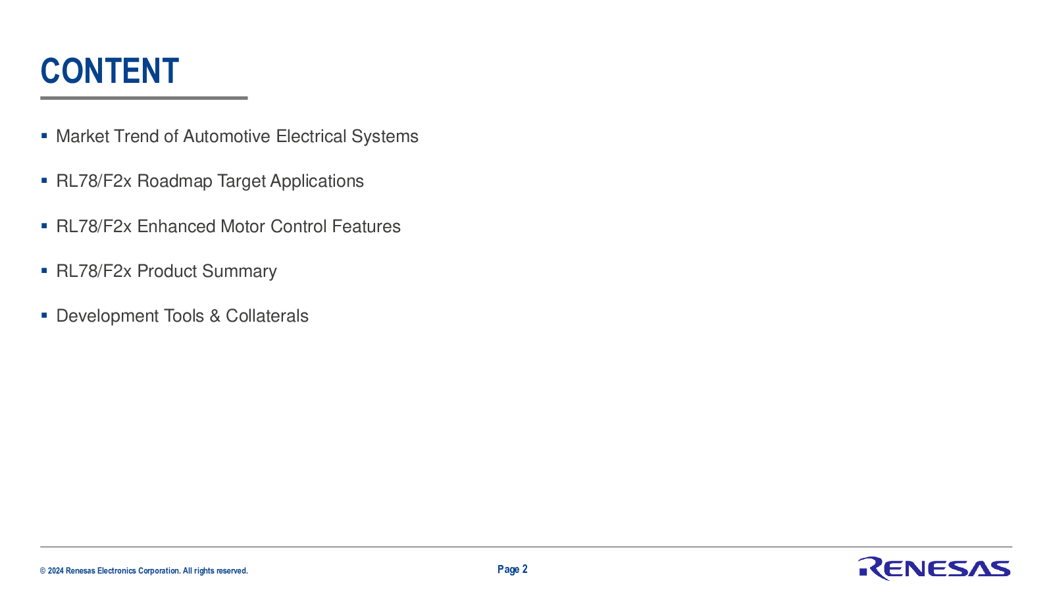Select Development Tools & Collaterals item

[182, 316]
